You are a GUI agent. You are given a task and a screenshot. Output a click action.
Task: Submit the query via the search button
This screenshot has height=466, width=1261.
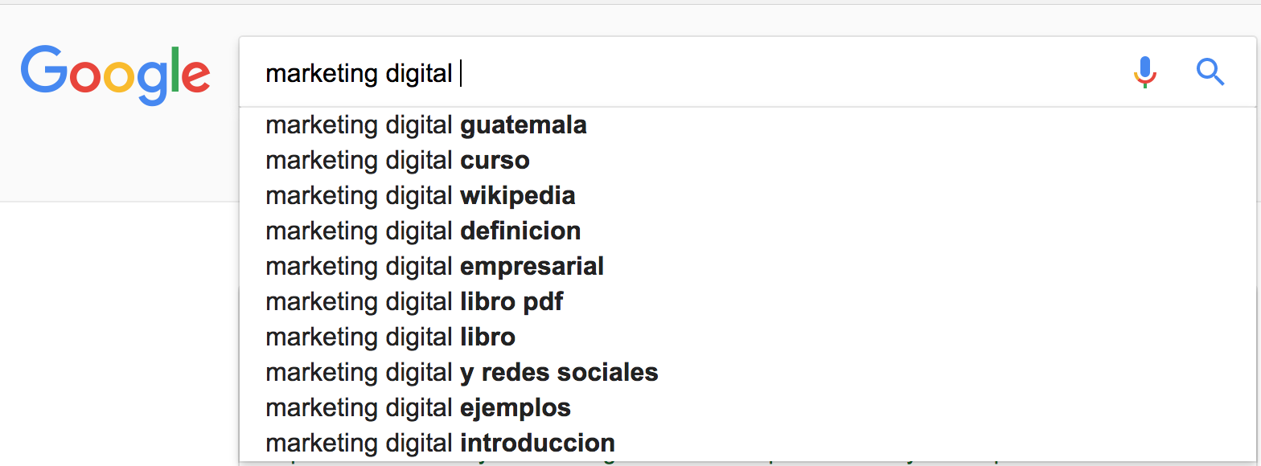tap(1210, 73)
